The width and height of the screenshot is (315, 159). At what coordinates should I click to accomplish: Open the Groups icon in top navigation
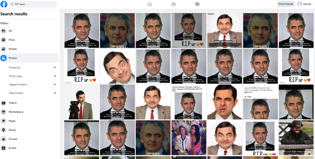(x=197, y=4)
